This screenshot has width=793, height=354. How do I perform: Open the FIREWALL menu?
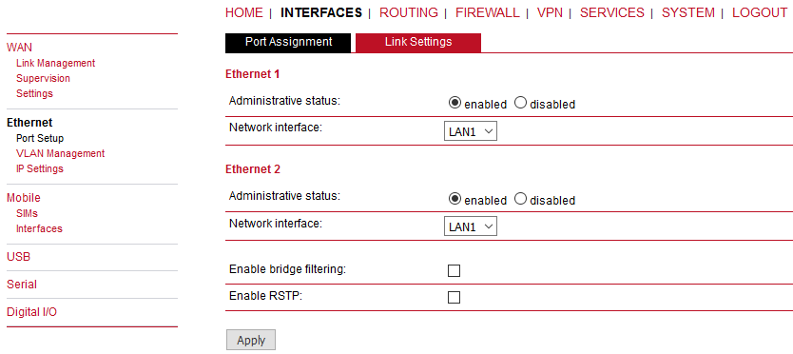click(x=488, y=12)
